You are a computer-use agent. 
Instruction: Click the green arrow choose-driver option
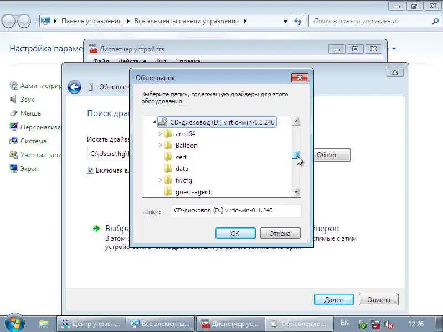click(96, 229)
